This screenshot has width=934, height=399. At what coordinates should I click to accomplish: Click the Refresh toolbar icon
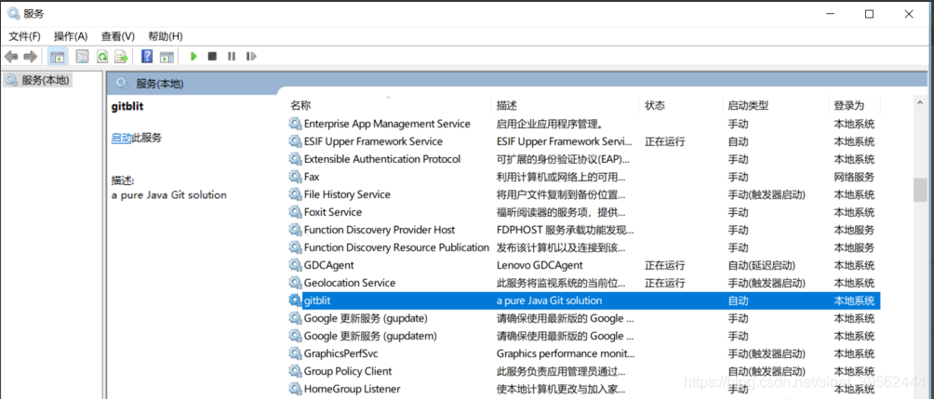[101, 57]
